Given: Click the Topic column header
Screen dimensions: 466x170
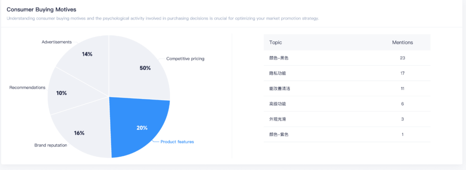Looking at the screenshot, I should click(275, 42).
